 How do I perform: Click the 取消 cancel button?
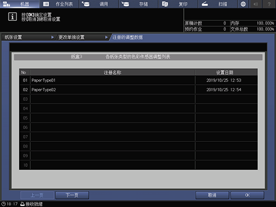(212, 195)
